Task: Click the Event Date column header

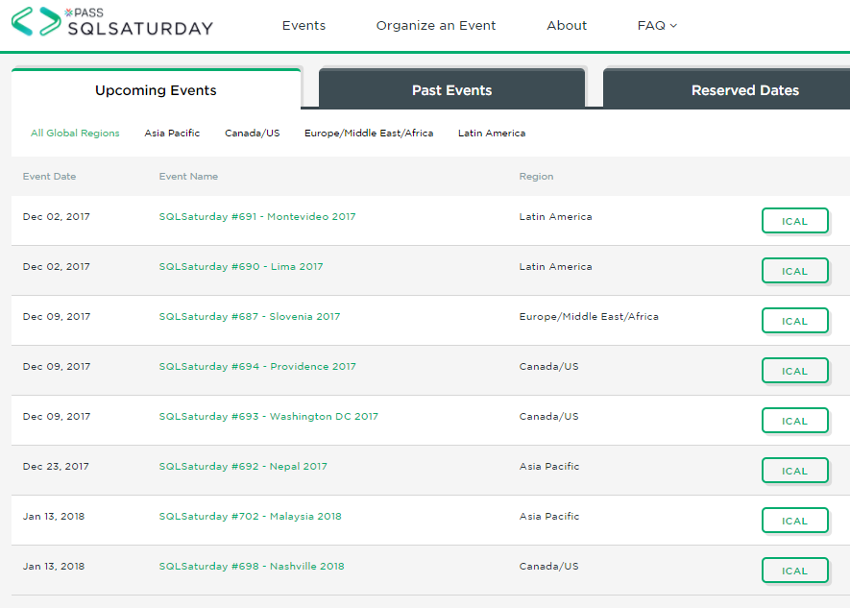Action: point(49,176)
